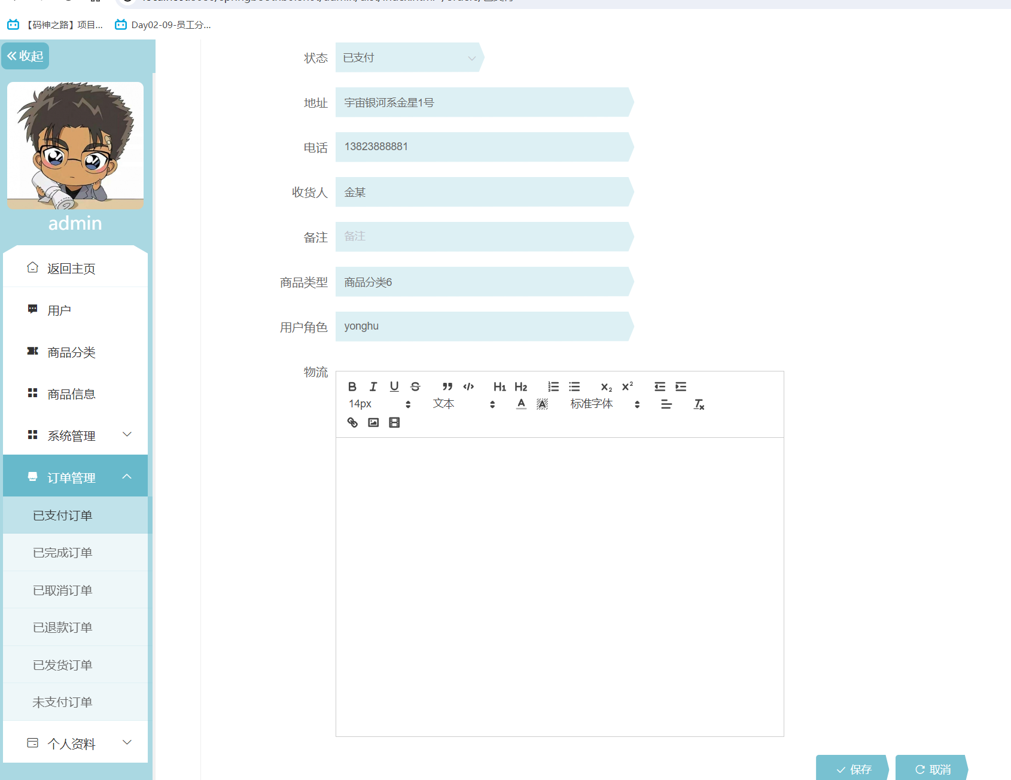Click the admin avatar picture
Screen dimensions: 1011x780
pos(75,145)
